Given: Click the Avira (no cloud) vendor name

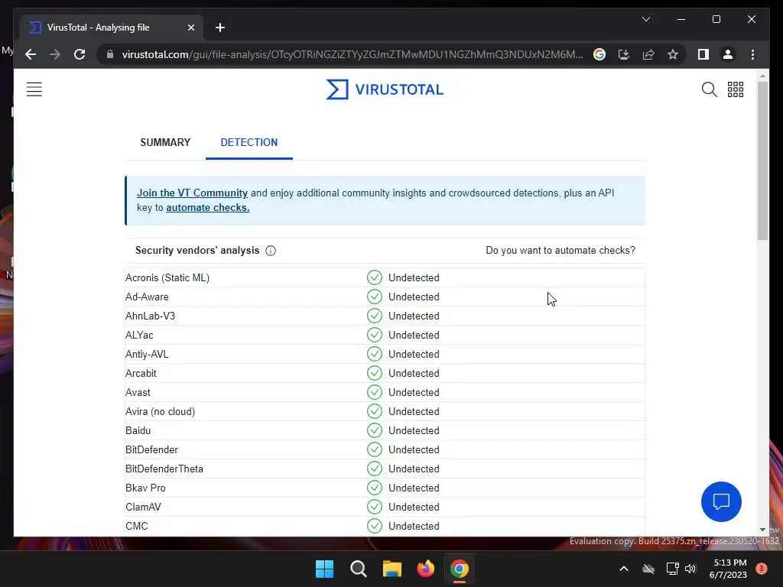Looking at the screenshot, I should point(160,412).
